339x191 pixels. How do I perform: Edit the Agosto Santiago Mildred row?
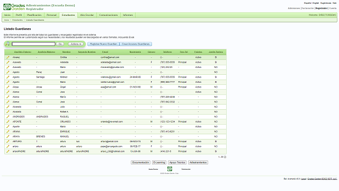(x=8, y=77)
